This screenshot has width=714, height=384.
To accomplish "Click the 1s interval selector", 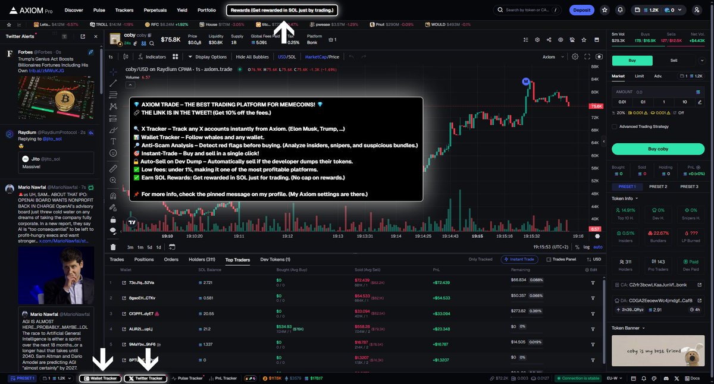I will coord(111,56).
